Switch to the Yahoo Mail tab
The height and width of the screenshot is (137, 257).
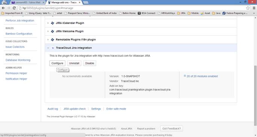(x=28, y=3)
